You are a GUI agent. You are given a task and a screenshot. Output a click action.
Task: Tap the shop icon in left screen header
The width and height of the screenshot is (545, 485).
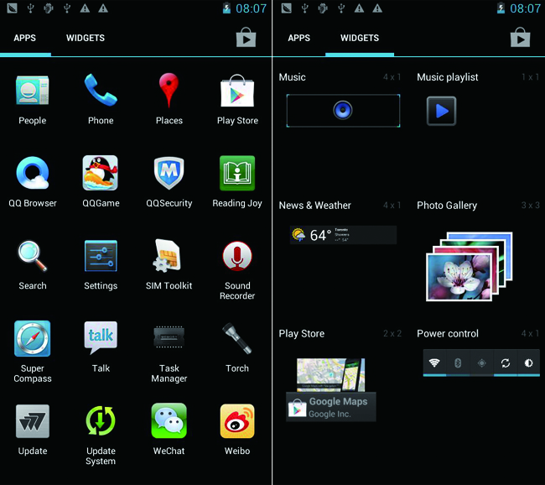[x=246, y=37]
